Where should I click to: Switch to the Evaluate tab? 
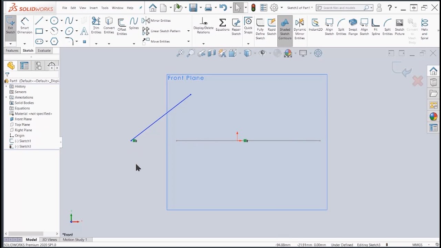[44, 51]
